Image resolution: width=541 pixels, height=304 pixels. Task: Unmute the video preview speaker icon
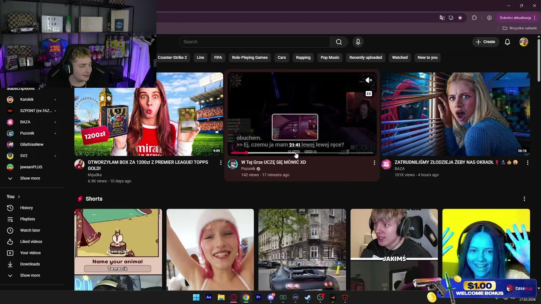[x=369, y=80]
